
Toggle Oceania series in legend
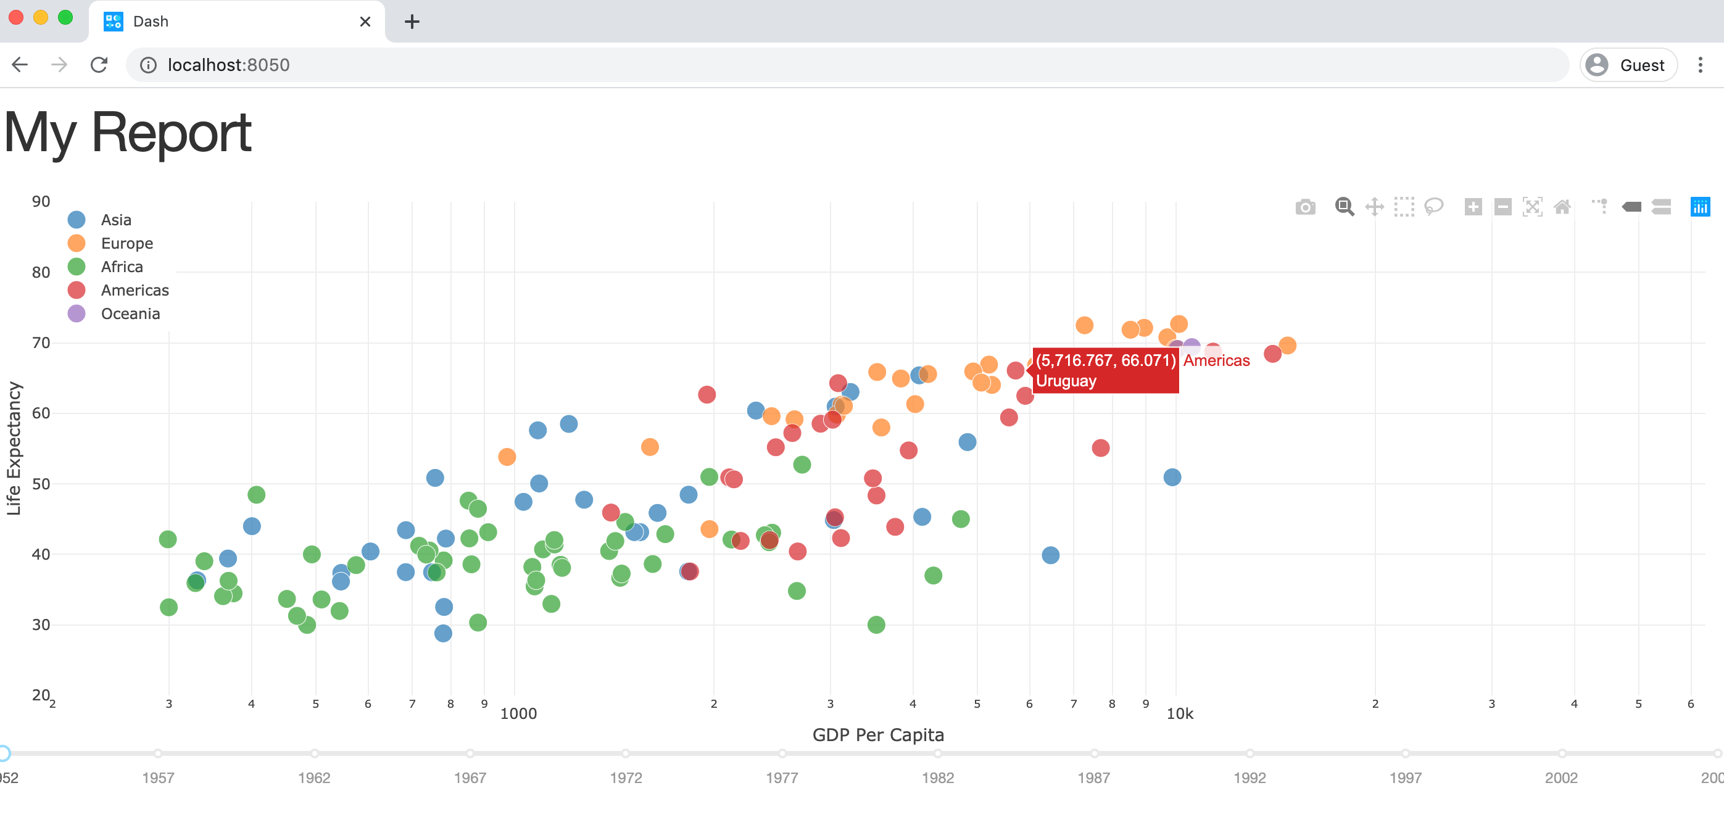point(130,314)
